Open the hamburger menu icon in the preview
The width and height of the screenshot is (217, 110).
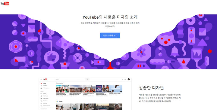(41, 79)
